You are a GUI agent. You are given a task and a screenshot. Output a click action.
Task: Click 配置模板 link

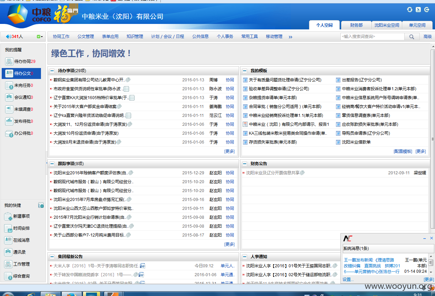click(403, 151)
